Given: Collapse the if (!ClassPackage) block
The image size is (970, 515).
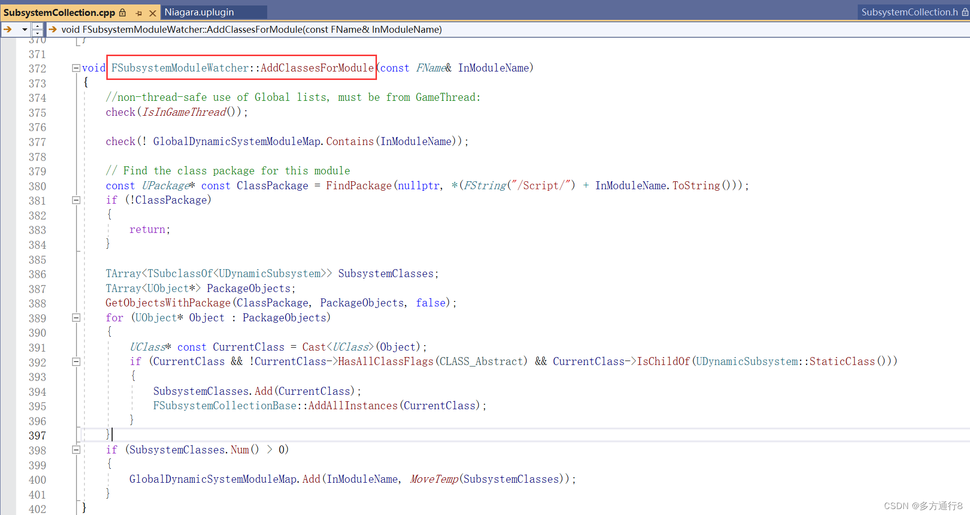Looking at the screenshot, I should (76, 200).
